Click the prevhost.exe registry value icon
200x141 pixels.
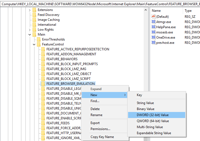(x=153, y=43)
